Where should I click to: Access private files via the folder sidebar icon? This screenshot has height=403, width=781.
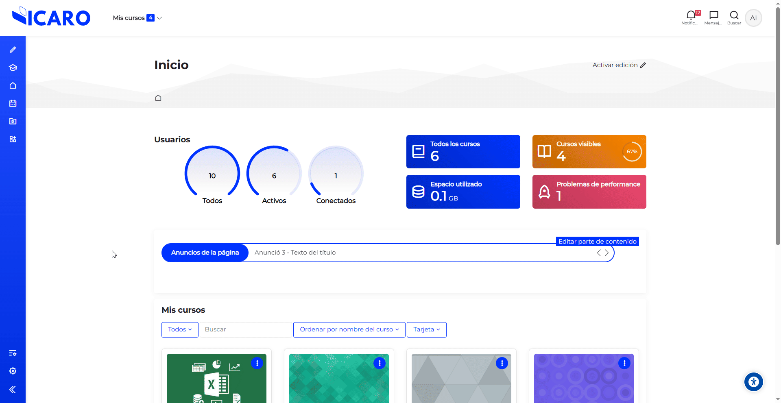(13, 121)
